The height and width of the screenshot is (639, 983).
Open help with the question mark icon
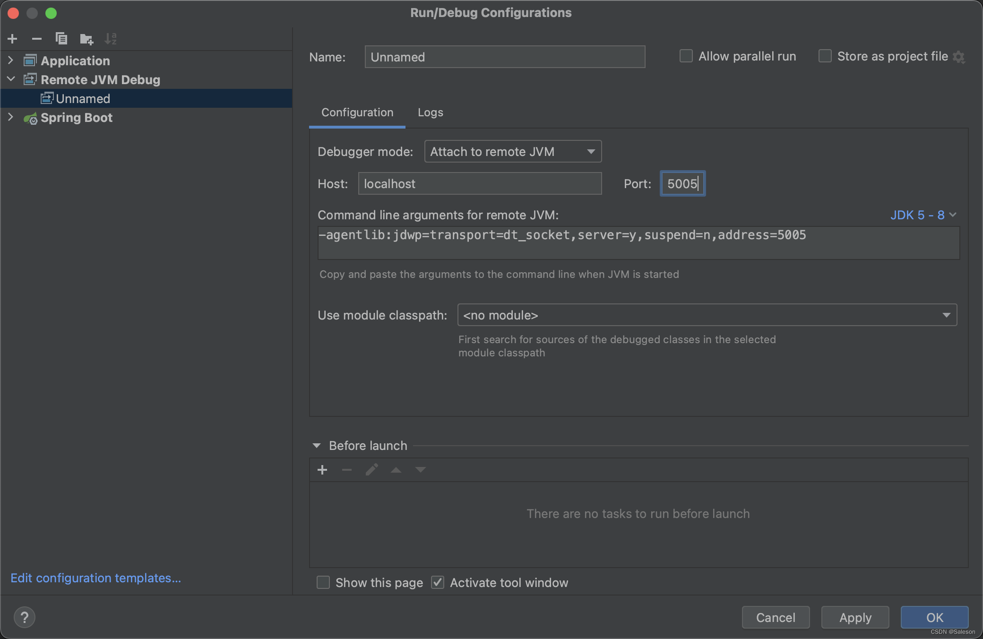[25, 617]
